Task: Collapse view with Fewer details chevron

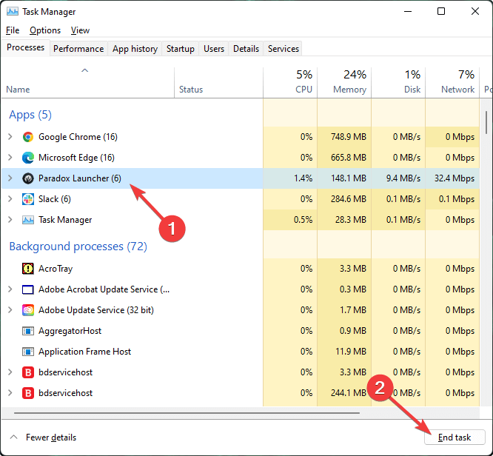Action: pos(13,437)
